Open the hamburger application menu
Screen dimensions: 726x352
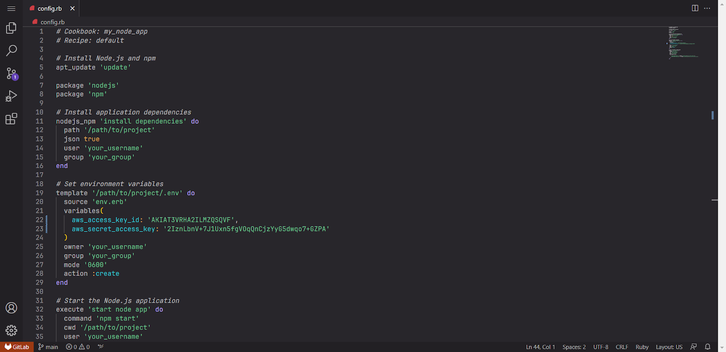tap(11, 9)
